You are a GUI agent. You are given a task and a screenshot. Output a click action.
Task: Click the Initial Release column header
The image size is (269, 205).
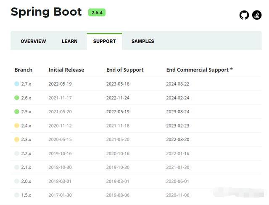click(66, 70)
